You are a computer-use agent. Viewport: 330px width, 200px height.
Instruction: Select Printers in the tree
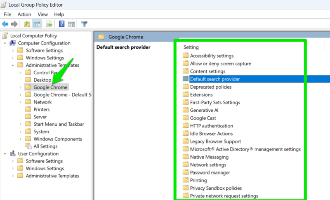click(x=42, y=109)
